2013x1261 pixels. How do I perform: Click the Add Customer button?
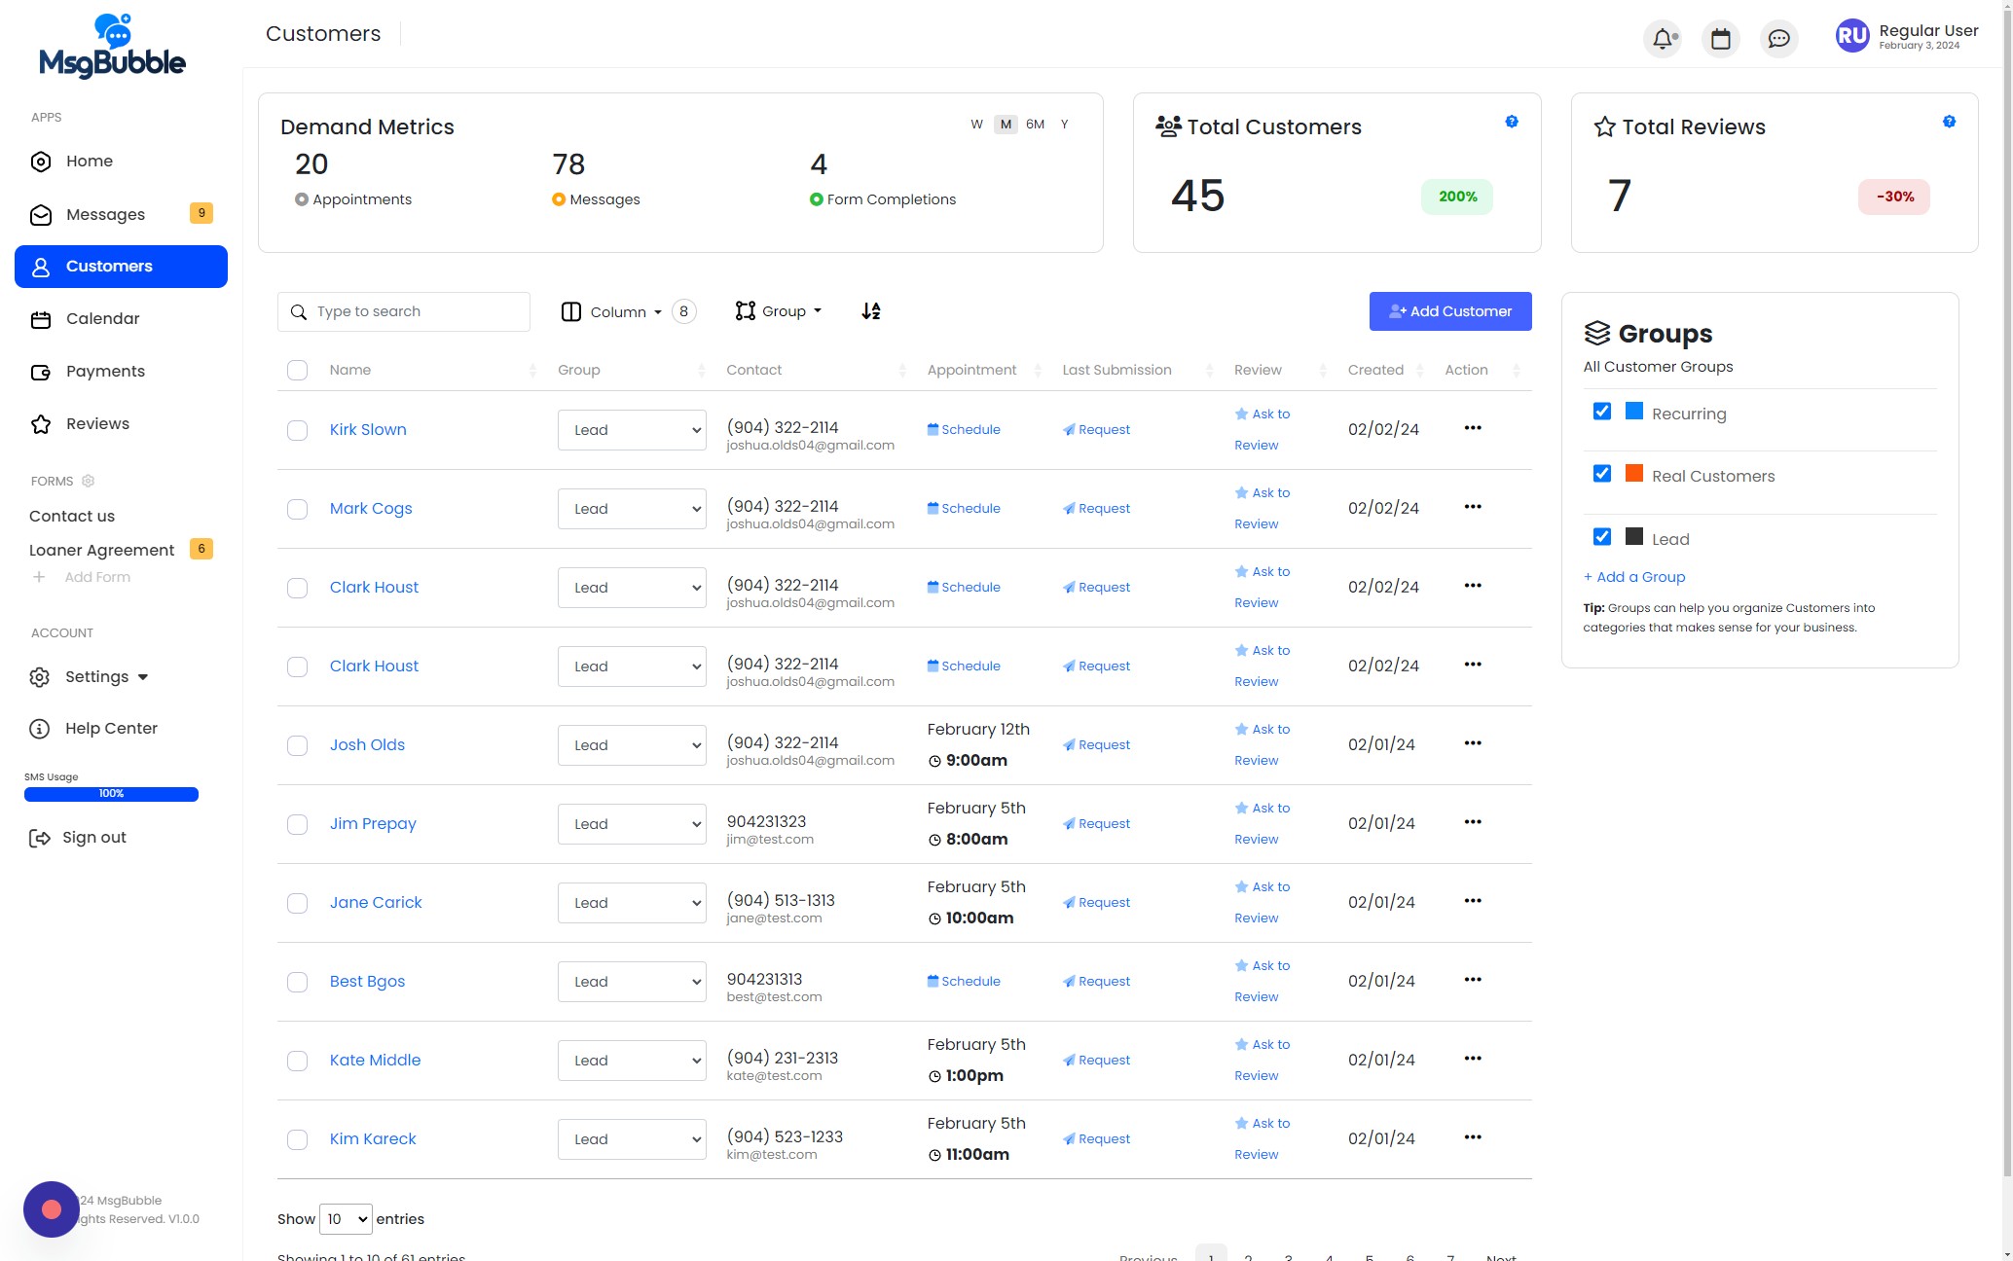pyautogui.click(x=1449, y=311)
